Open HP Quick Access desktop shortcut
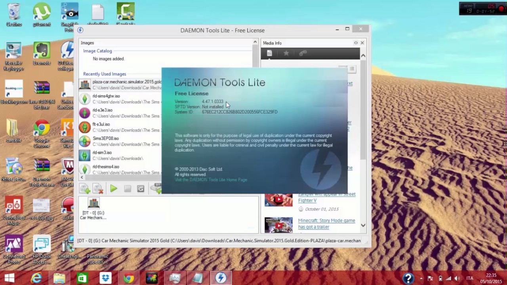 42,249
